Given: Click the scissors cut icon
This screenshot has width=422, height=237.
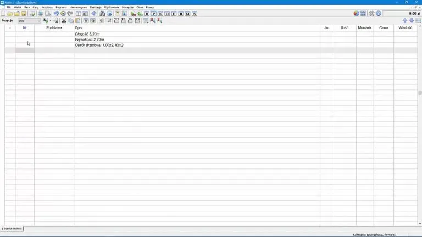Looking at the screenshot, I should (x=64, y=20).
